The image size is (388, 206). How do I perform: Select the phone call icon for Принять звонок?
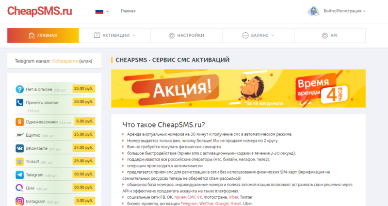[x=19, y=102]
